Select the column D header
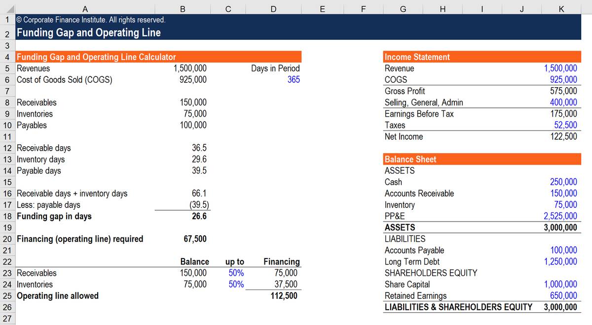The image size is (592, 325). click(273, 7)
